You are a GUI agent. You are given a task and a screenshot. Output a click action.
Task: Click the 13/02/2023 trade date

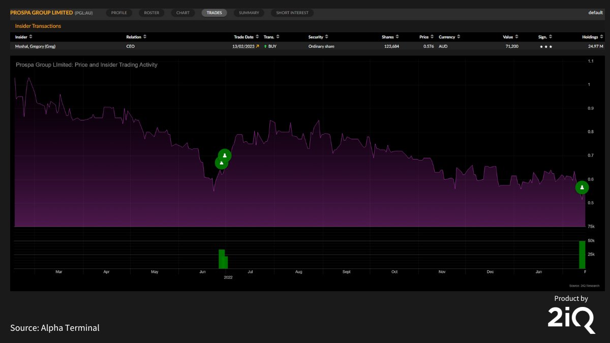(x=243, y=46)
